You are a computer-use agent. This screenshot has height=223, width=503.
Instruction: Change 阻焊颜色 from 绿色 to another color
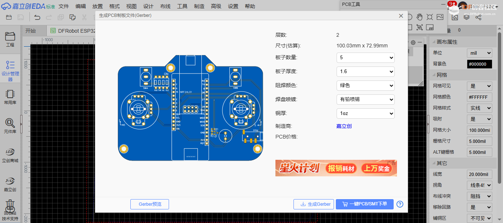coord(365,85)
